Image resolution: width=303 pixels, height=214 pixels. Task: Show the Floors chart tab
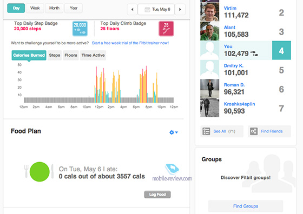tap(71, 55)
